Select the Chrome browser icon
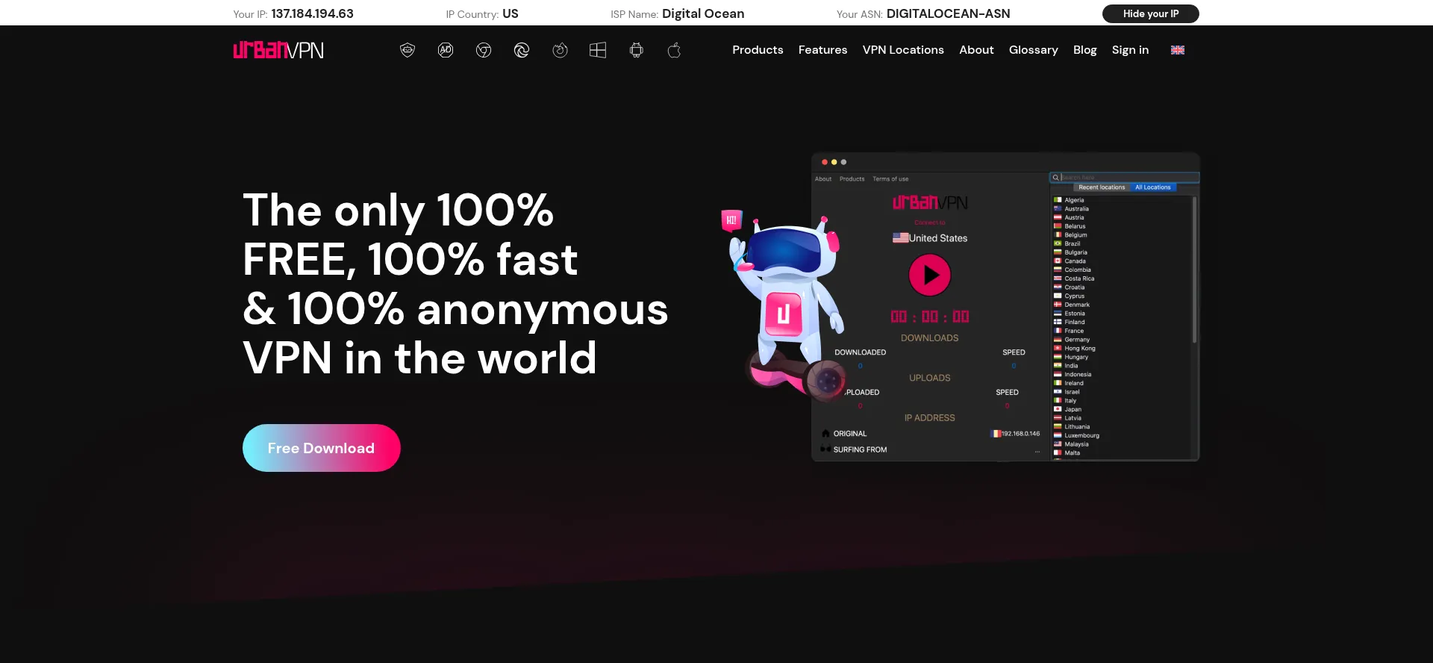The height and width of the screenshot is (663, 1433). pos(484,50)
